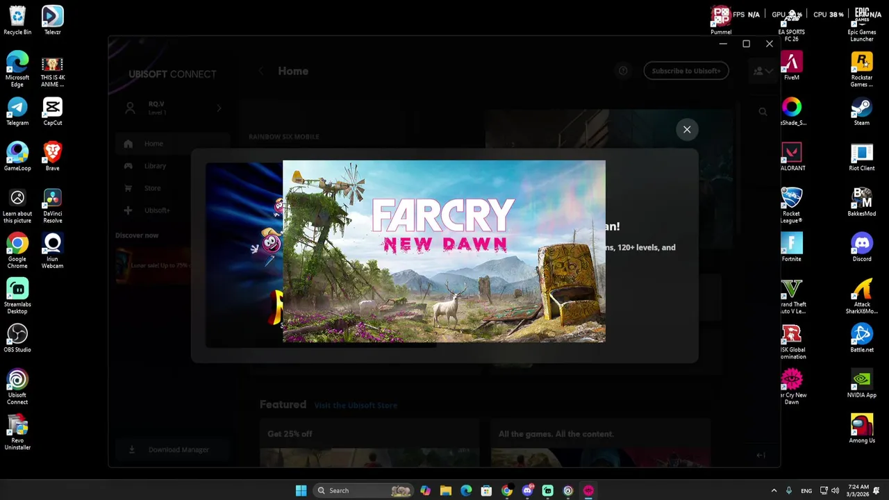Show hidden system tray icons
The width and height of the screenshot is (889, 500).
pyautogui.click(x=774, y=490)
